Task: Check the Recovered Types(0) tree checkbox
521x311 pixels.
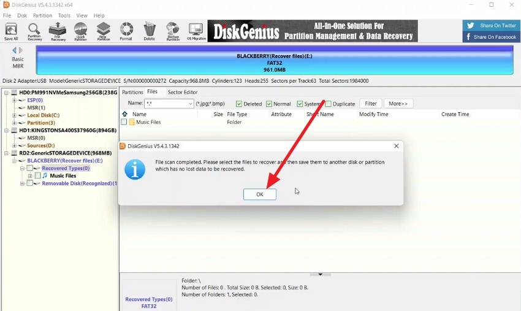Action: (29, 168)
